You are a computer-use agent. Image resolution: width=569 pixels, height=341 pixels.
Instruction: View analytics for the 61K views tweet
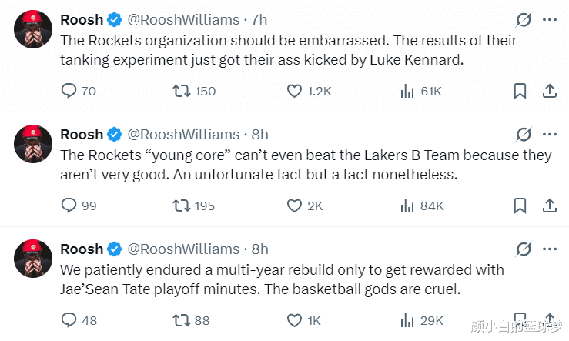tap(408, 91)
